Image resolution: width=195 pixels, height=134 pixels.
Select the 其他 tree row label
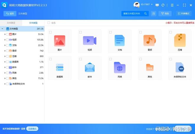point(14,78)
